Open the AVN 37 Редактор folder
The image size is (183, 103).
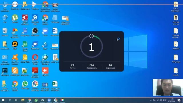(176, 6)
